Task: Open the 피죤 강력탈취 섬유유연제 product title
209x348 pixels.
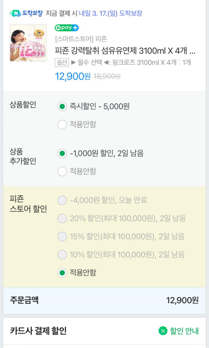Action: coord(125,51)
